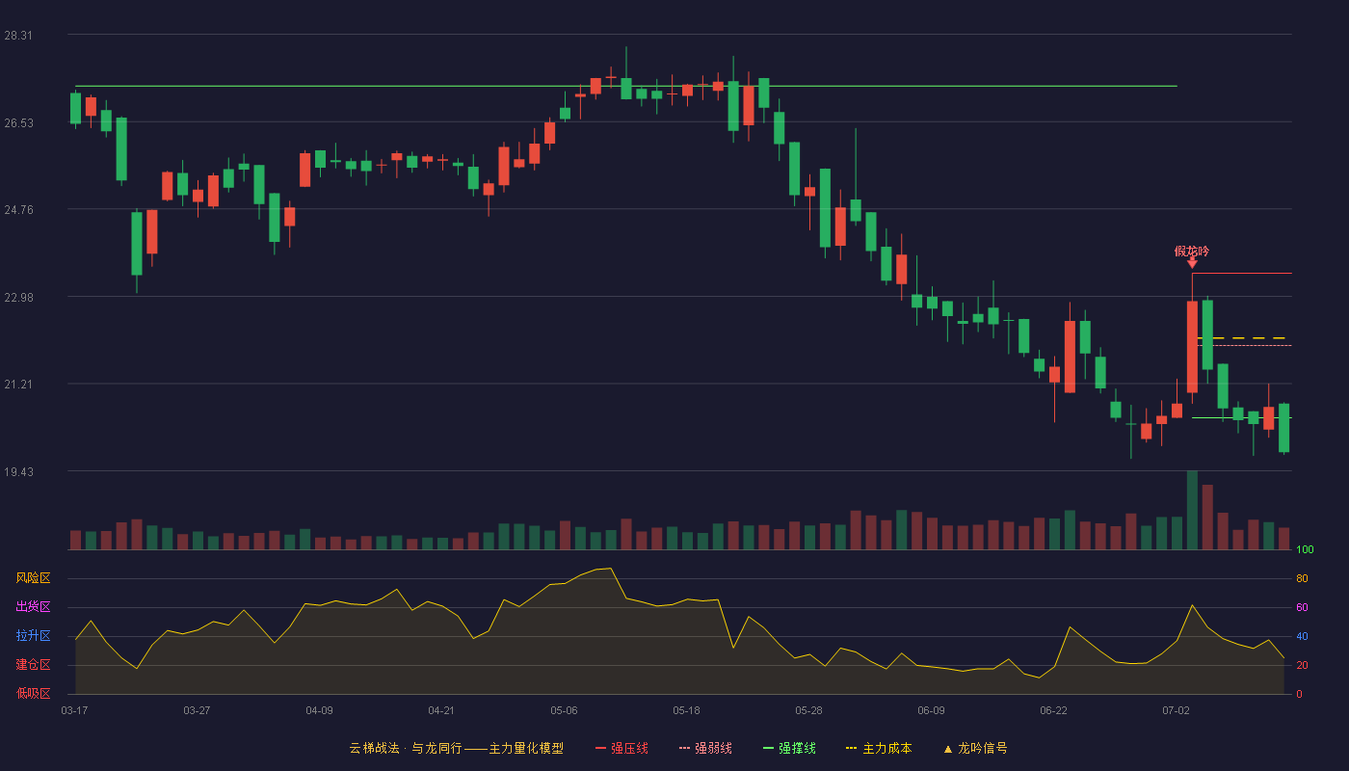Click the 04-09 date label
Screen dimensions: 1349x771
(x=319, y=710)
